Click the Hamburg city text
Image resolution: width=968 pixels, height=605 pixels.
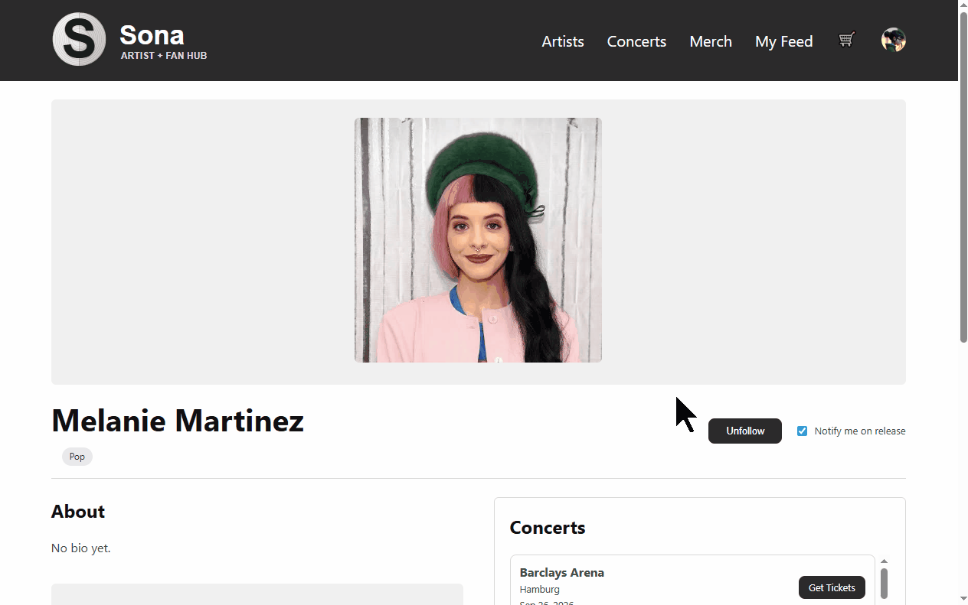[539, 590]
